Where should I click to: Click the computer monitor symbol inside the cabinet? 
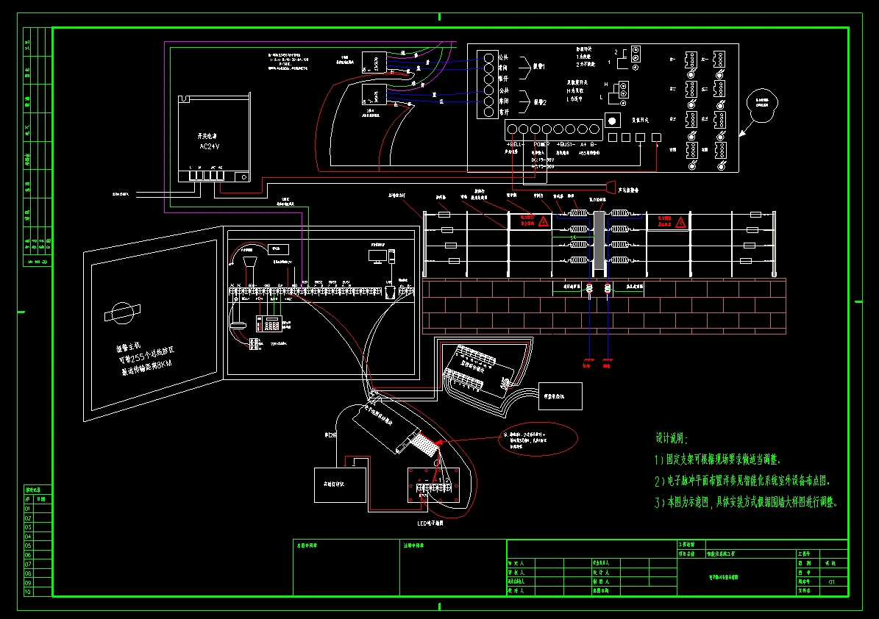click(377, 257)
